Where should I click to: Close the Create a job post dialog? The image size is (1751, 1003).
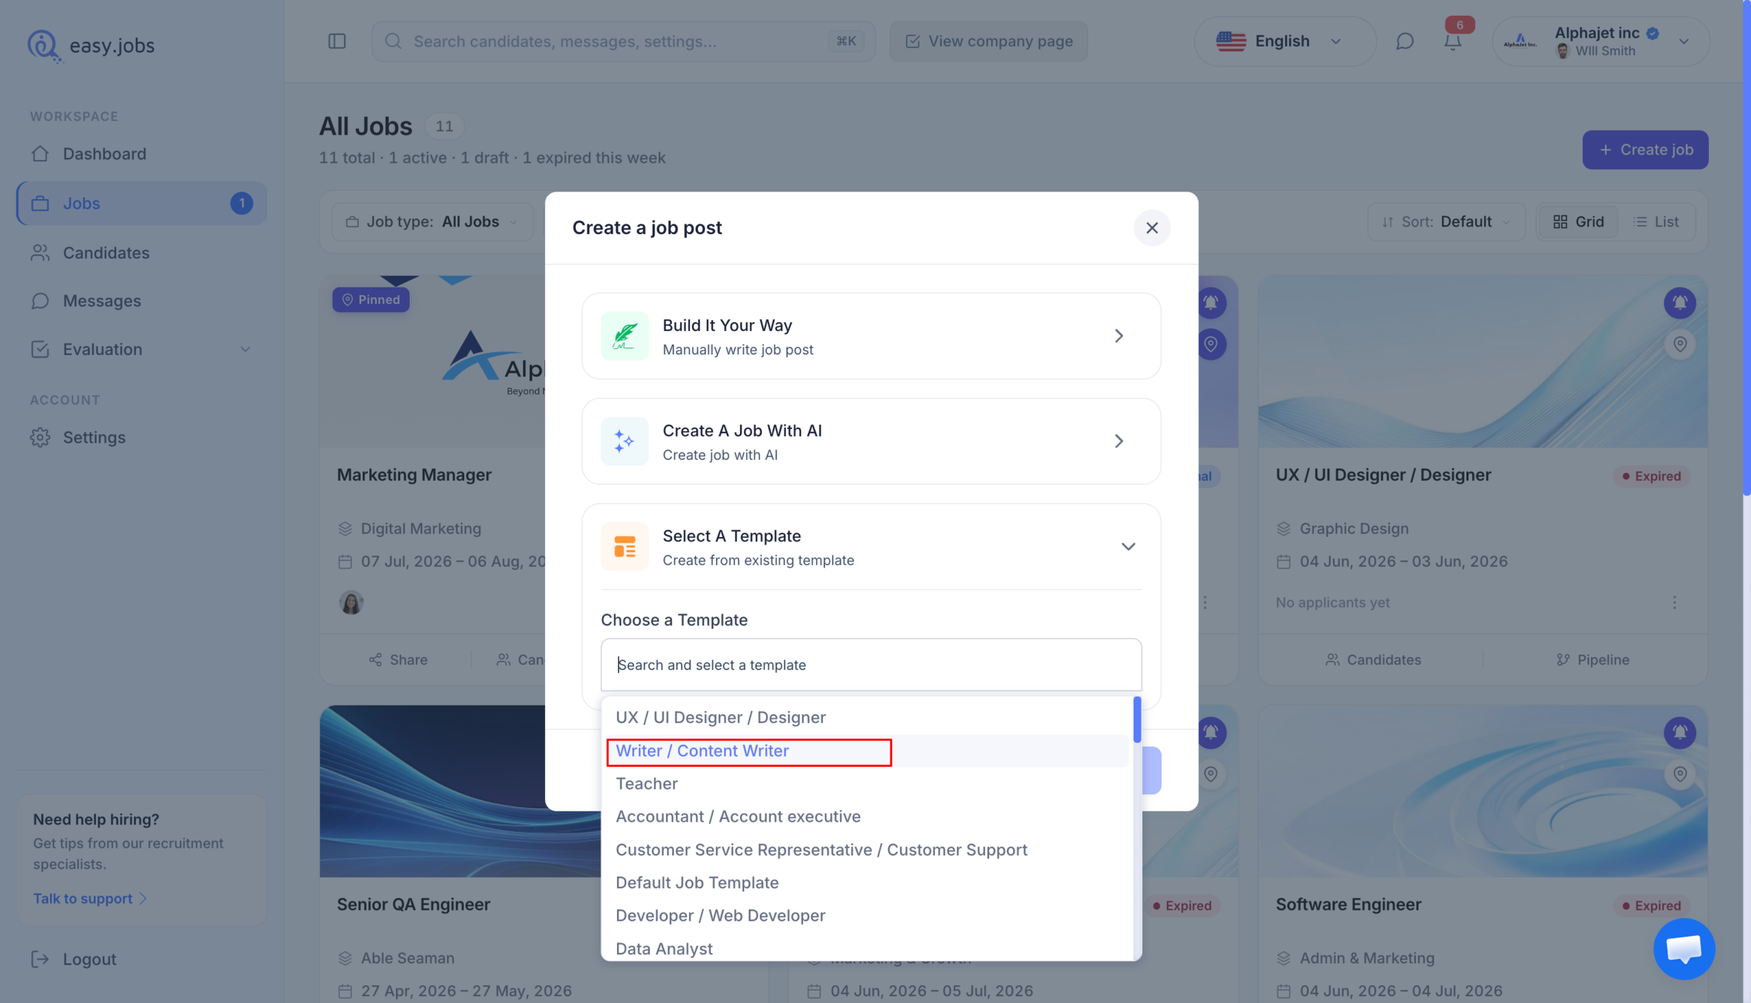1152,228
